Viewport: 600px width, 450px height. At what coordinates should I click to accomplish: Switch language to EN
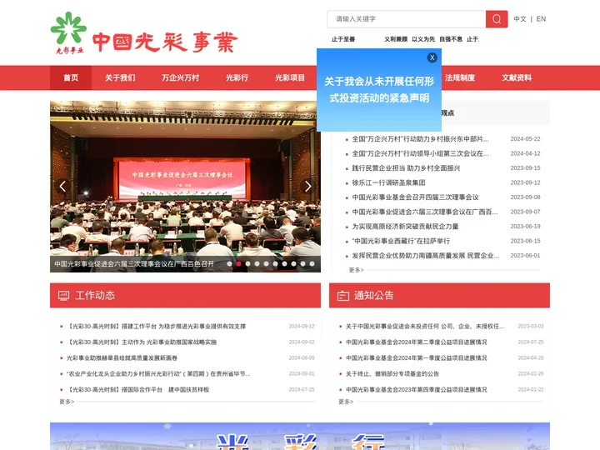[541, 19]
